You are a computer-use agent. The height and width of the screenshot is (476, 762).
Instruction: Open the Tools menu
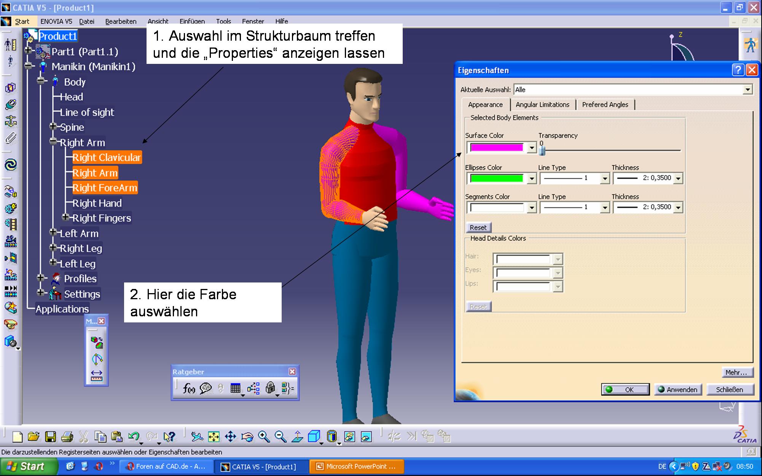click(x=223, y=21)
